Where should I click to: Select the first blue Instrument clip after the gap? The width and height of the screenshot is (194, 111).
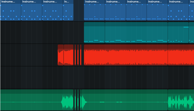[x=94, y=11]
